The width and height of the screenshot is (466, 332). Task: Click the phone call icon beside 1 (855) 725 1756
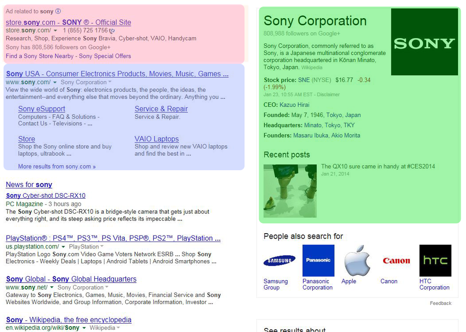click(x=112, y=31)
